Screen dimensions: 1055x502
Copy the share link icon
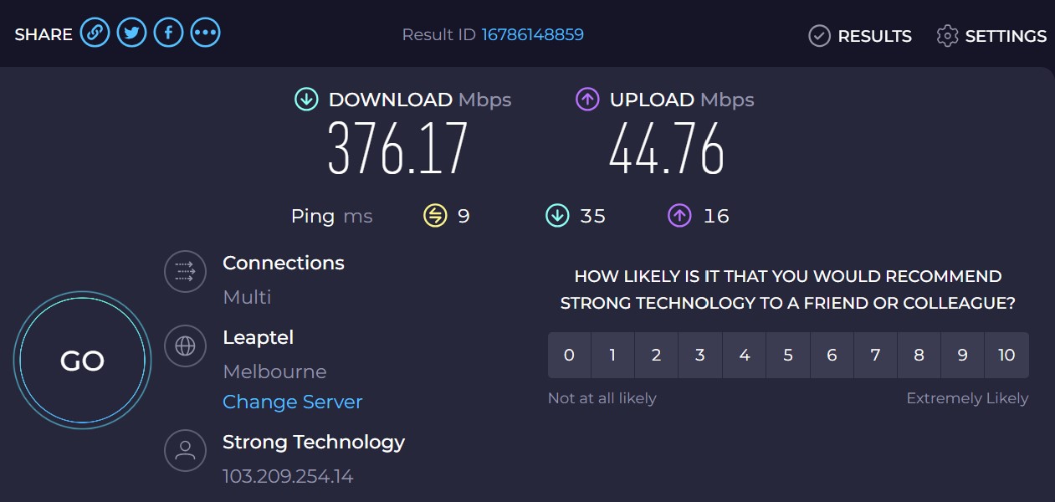(x=95, y=33)
